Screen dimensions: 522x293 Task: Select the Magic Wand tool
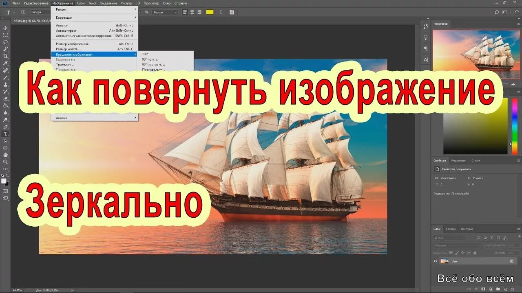point(5,49)
